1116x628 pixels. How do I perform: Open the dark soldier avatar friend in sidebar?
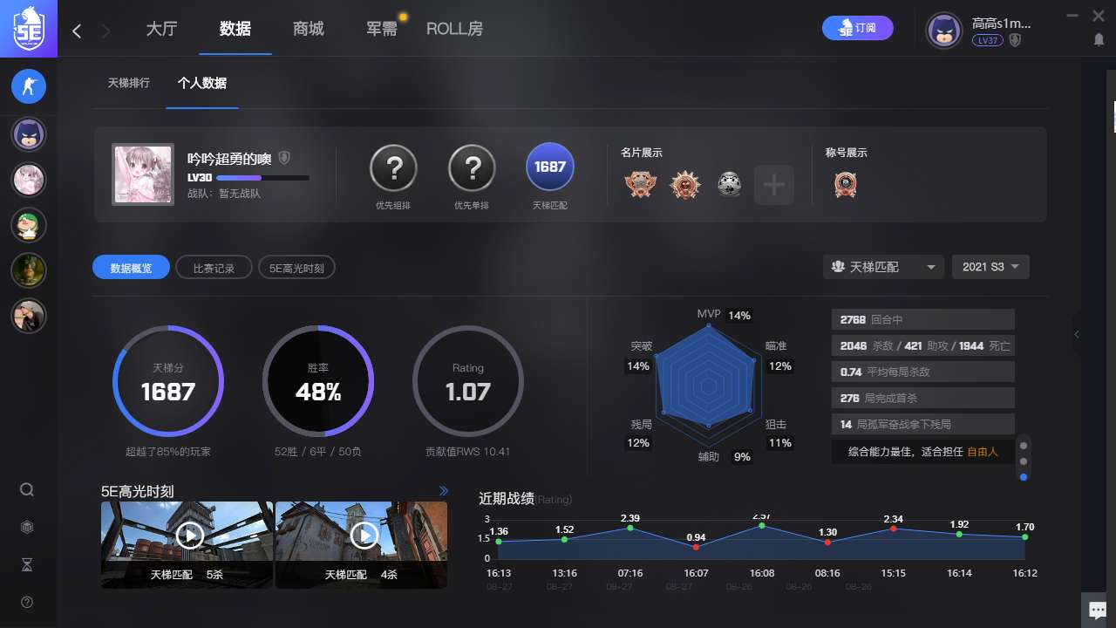29,270
